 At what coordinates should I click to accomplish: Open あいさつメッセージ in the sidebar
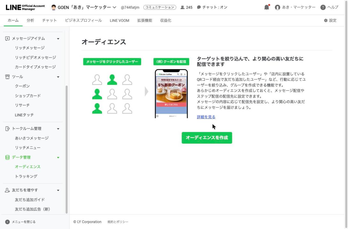[32, 138]
